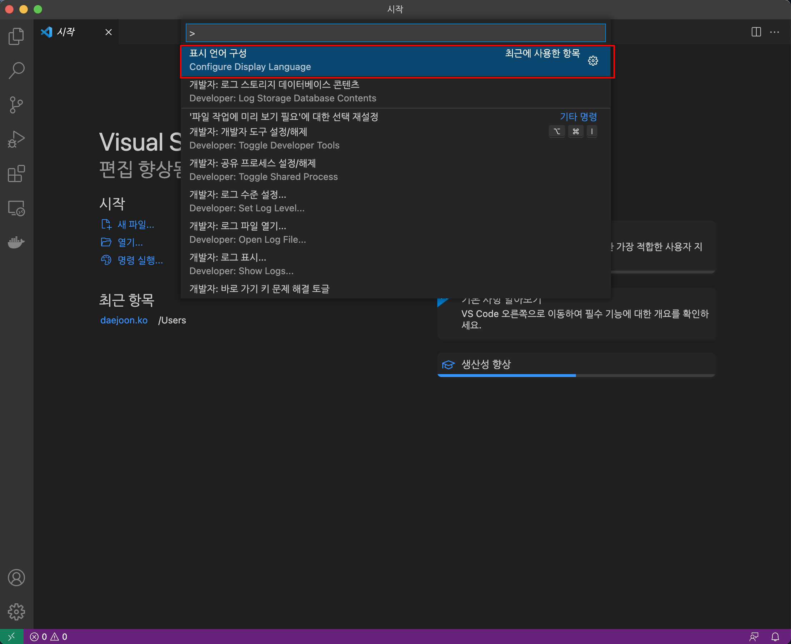Click the Remote Explorer icon
This screenshot has width=791, height=644.
(x=16, y=208)
